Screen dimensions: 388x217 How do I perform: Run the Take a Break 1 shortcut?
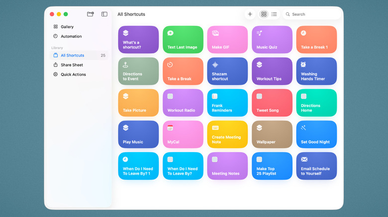click(316, 40)
